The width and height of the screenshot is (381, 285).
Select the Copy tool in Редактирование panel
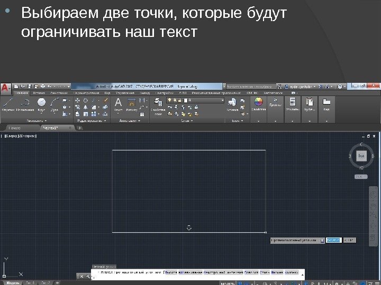click(x=77, y=107)
